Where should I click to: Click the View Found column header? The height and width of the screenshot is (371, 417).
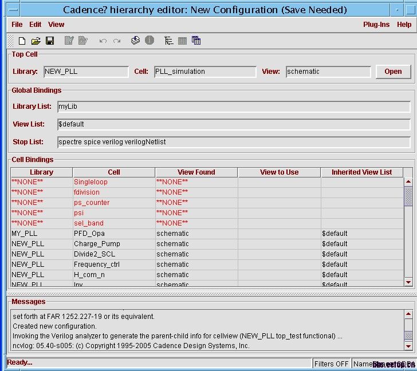(196, 172)
